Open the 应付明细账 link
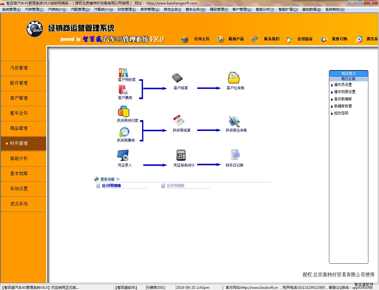Image resolution: width=379 pixels, height=290 pixels. (112, 186)
